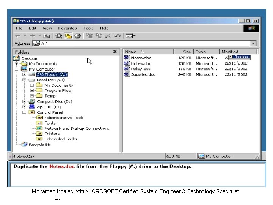This screenshot has width=273, height=205.
Task: Open the Printers item
Action: click(x=52, y=134)
